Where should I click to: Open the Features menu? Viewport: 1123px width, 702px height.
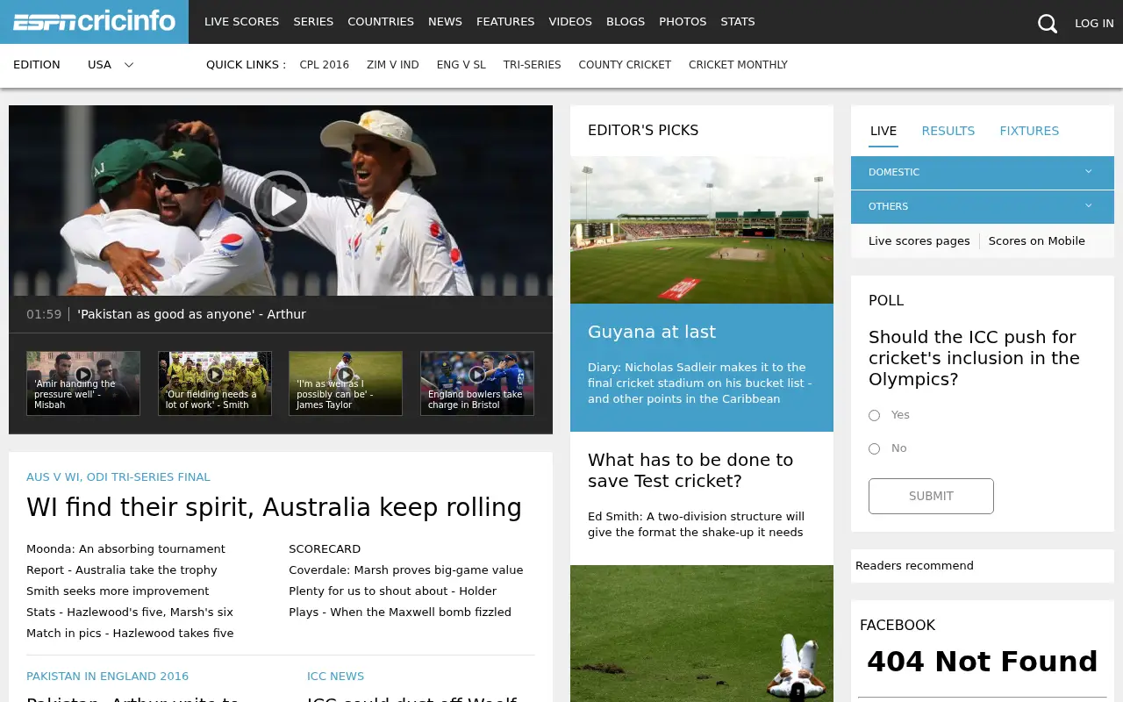[505, 22]
